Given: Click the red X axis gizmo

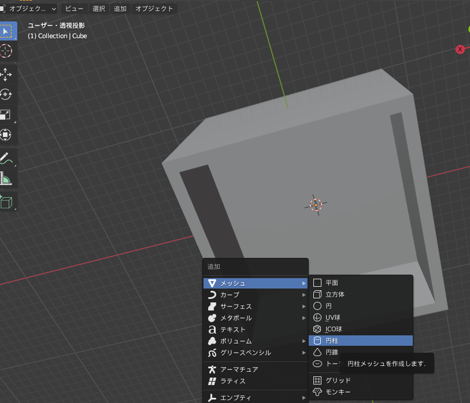Looking at the screenshot, I should [x=460, y=50].
